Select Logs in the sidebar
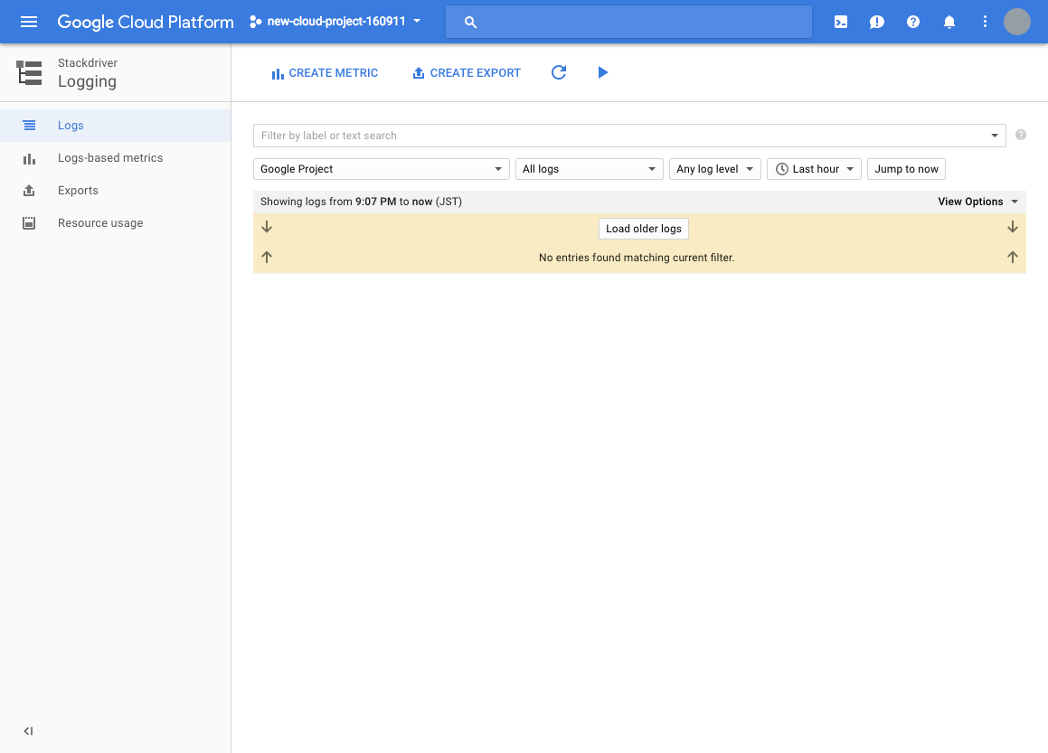This screenshot has height=753, width=1048. pos(116,126)
